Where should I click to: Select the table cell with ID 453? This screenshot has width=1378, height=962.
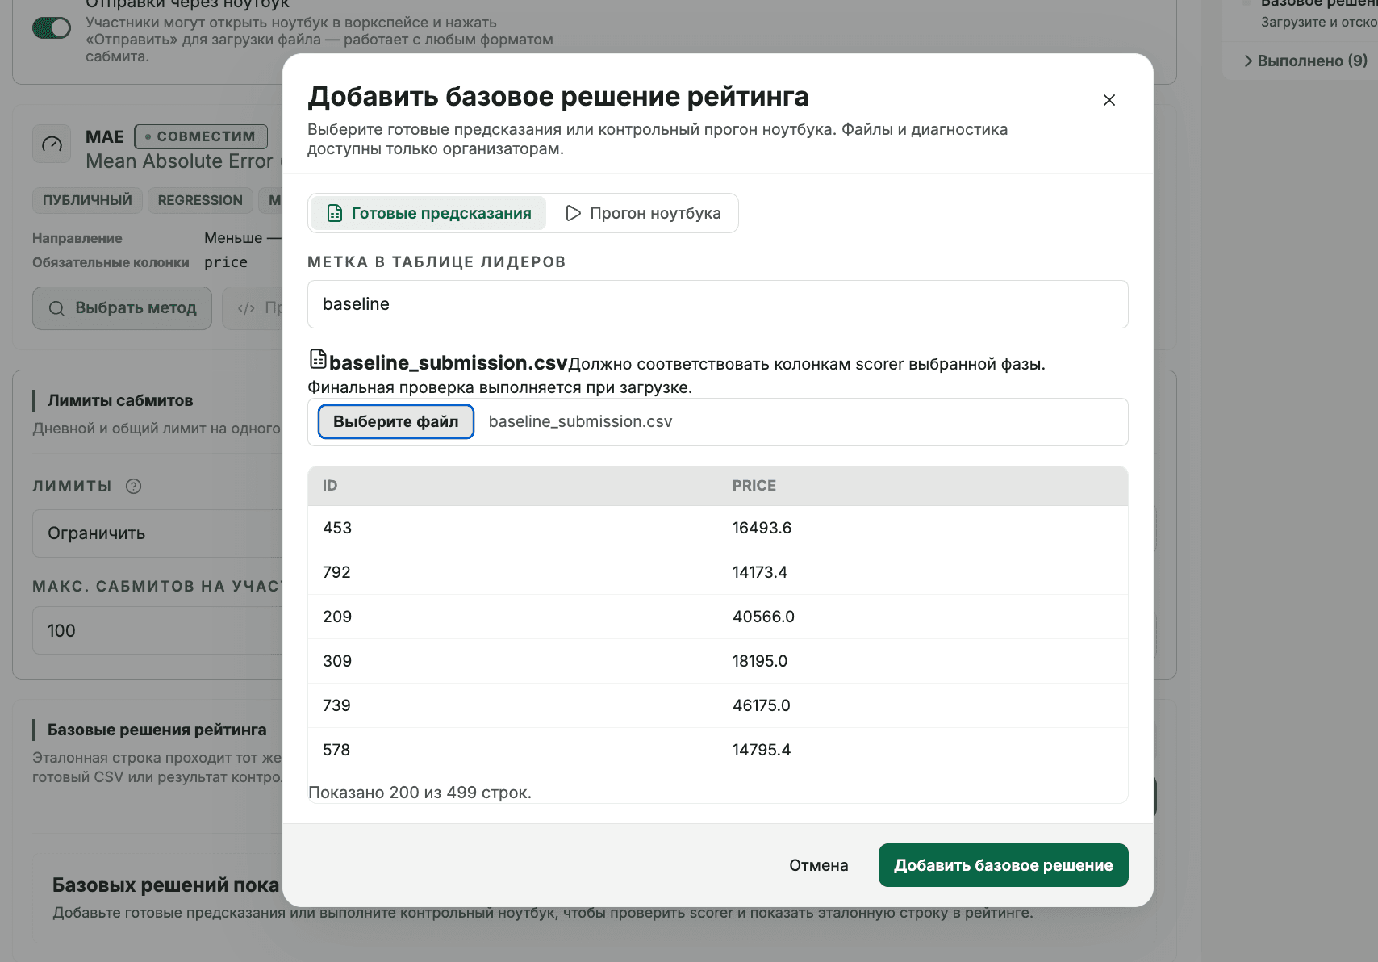coord(337,528)
